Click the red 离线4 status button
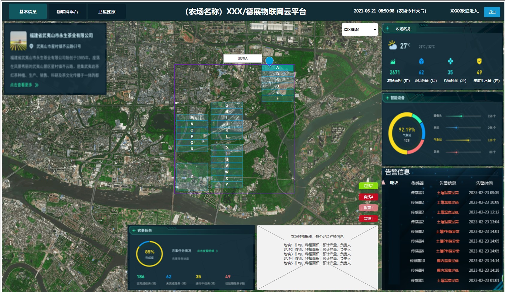 (368, 197)
